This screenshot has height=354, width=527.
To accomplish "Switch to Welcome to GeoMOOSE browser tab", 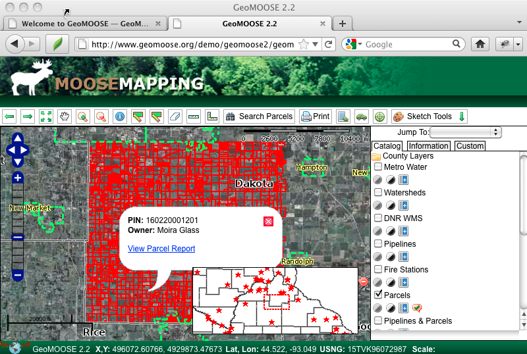I will coord(85,24).
